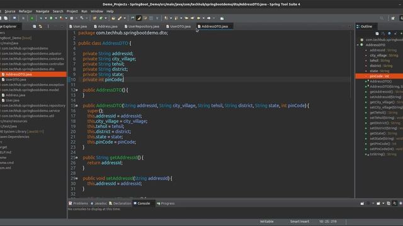Image resolution: width=403 pixels, height=226 pixels.
Task: Open the Project menu
Action: pos(72,11)
